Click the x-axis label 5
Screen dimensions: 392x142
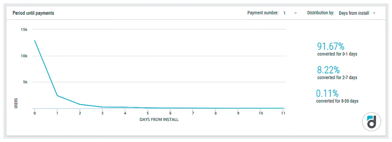click(x=147, y=113)
